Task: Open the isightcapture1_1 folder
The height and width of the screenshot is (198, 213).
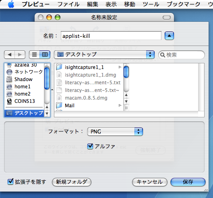Action: [x=84, y=67]
